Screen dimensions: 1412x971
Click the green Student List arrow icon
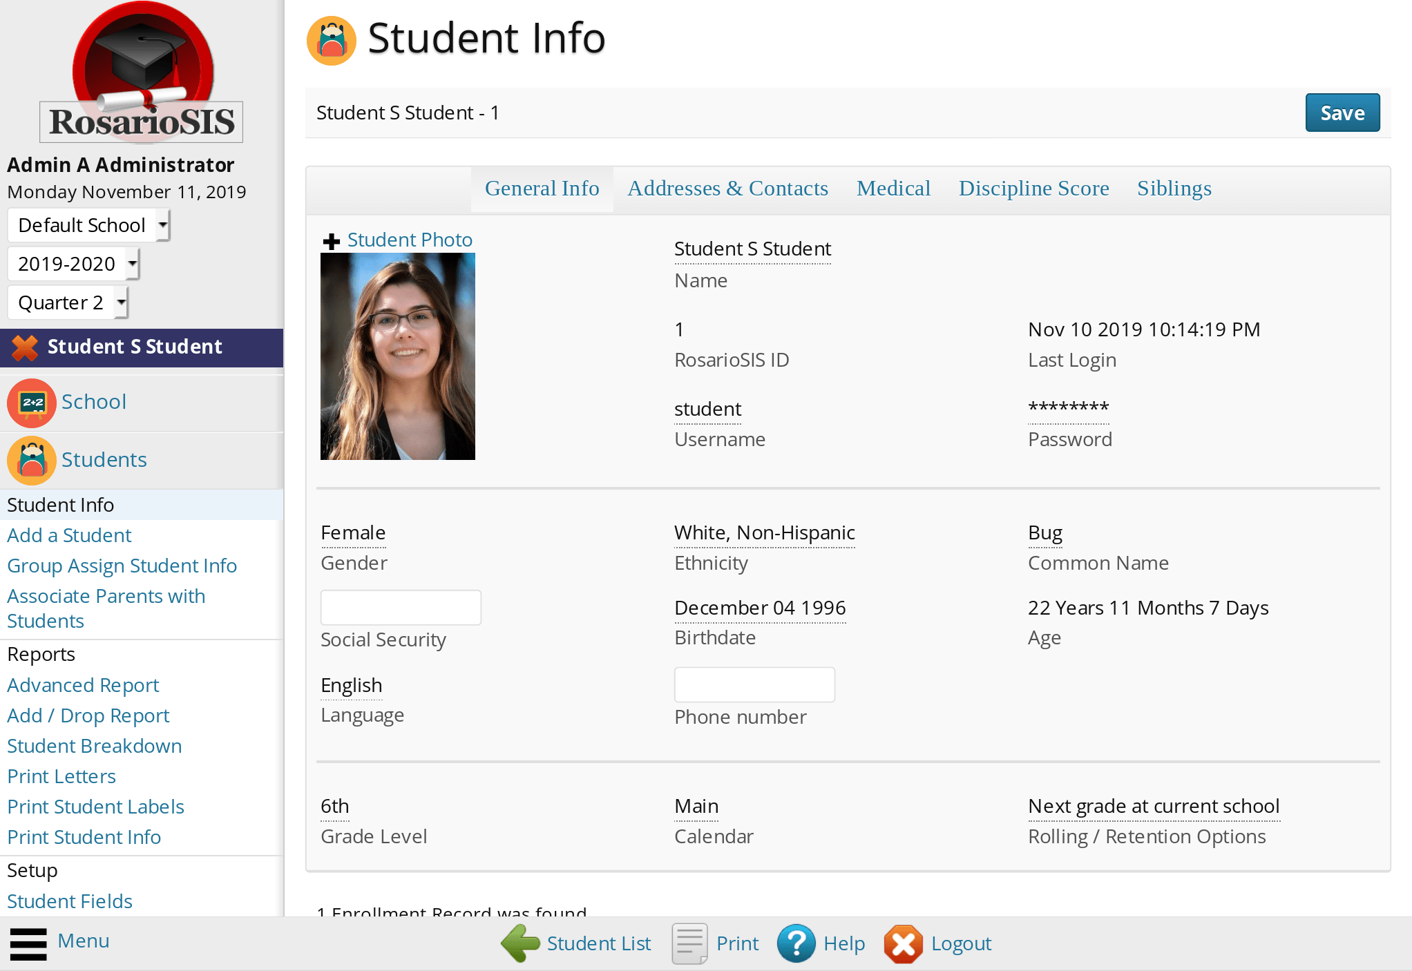520,943
